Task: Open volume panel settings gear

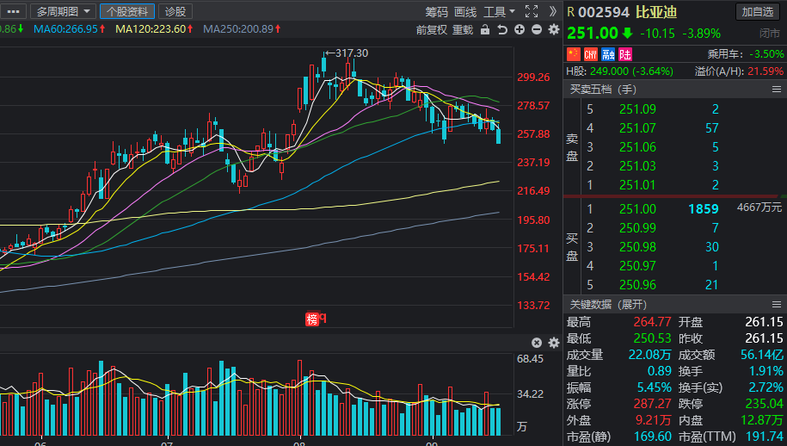Action: coord(553,342)
